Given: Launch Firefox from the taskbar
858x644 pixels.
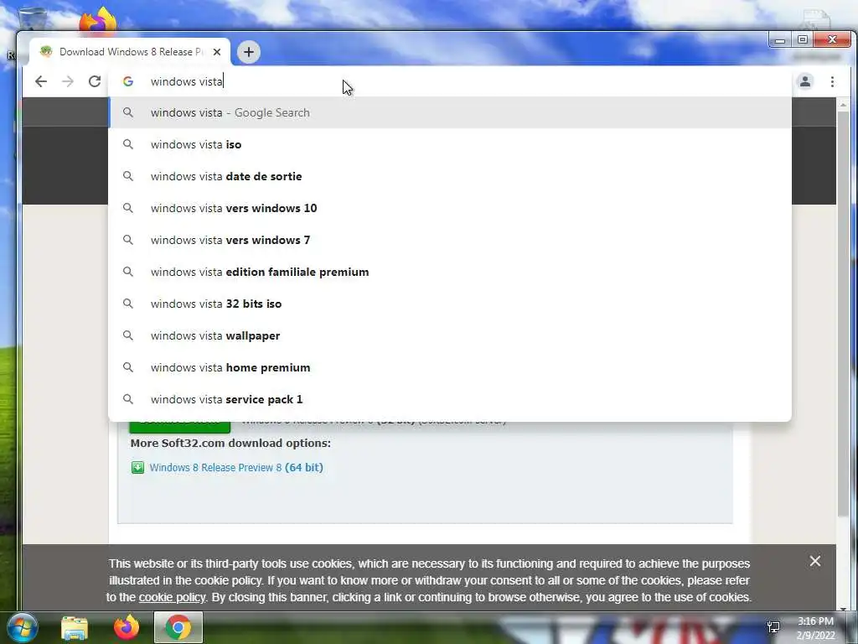Looking at the screenshot, I should (x=127, y=627).
